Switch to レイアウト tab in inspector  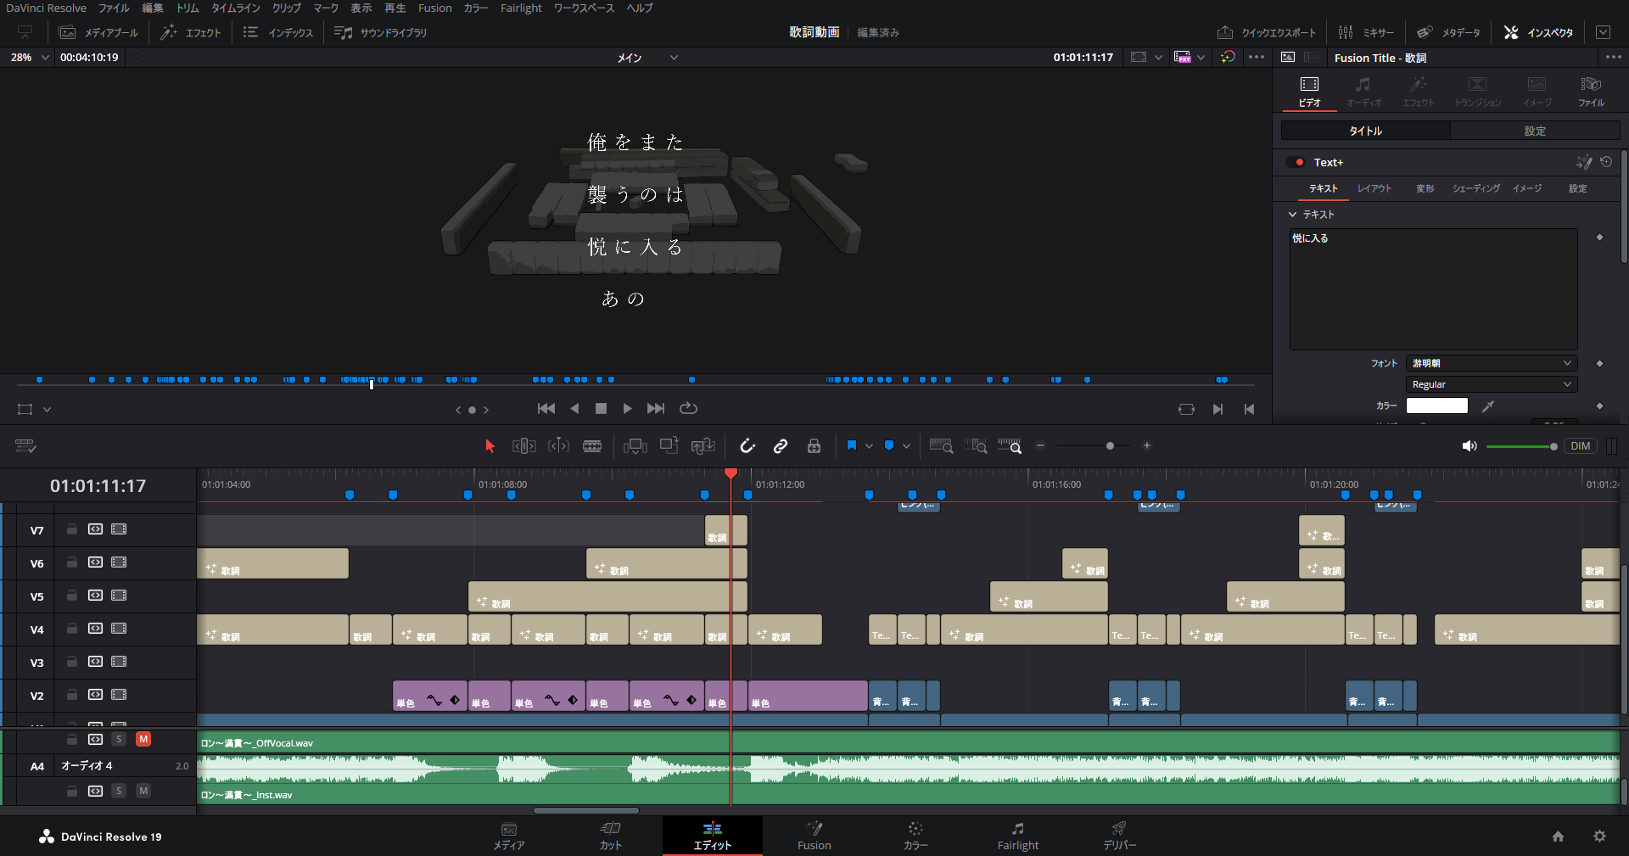1374,188
